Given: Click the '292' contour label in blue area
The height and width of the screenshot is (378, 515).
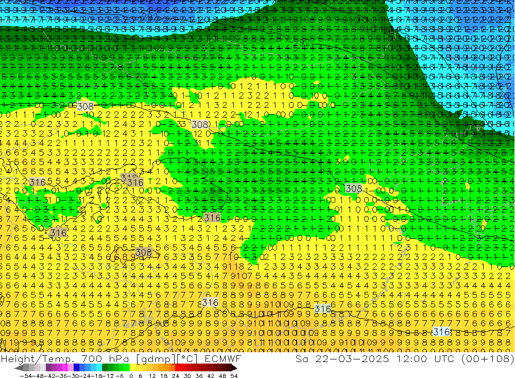Looking at the screenshot, I should [x=150, y=16].
